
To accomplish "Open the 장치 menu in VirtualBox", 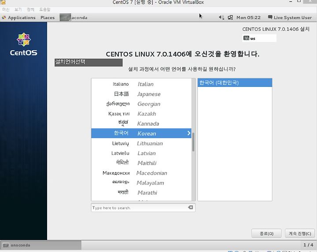I will 30,10.
